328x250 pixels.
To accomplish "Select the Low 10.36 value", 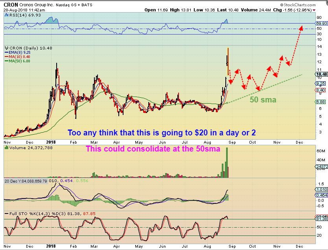I will click(204, 10).
